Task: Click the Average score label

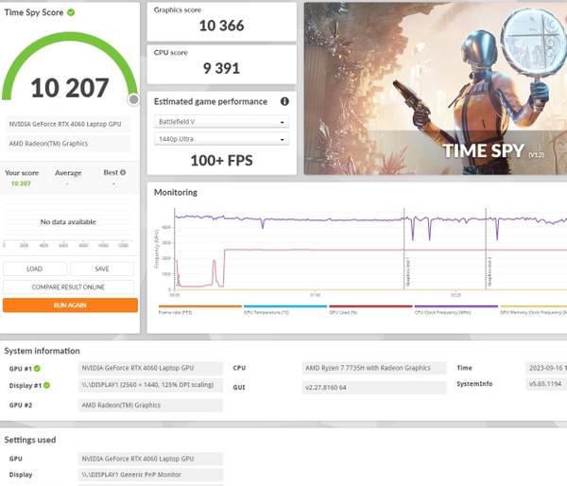Action: click(x=68, y=173)
